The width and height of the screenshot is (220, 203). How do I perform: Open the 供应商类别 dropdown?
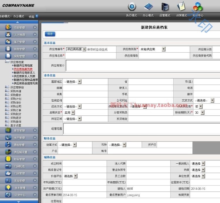point(163,49)
